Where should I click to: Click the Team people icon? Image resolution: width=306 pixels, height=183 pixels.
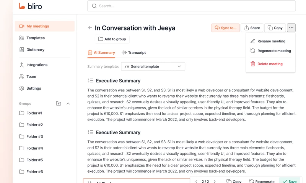pyautogui.click(x=21, y=76)
